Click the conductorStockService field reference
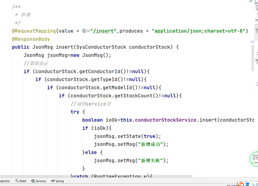 pos(165,120)
